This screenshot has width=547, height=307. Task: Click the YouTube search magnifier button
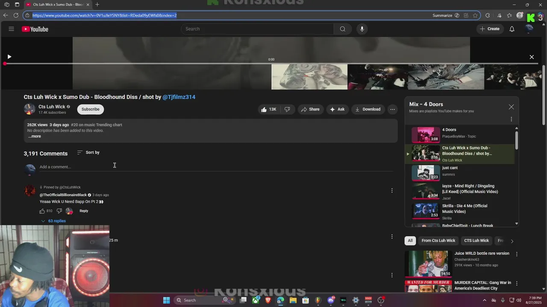click(342, 29)
